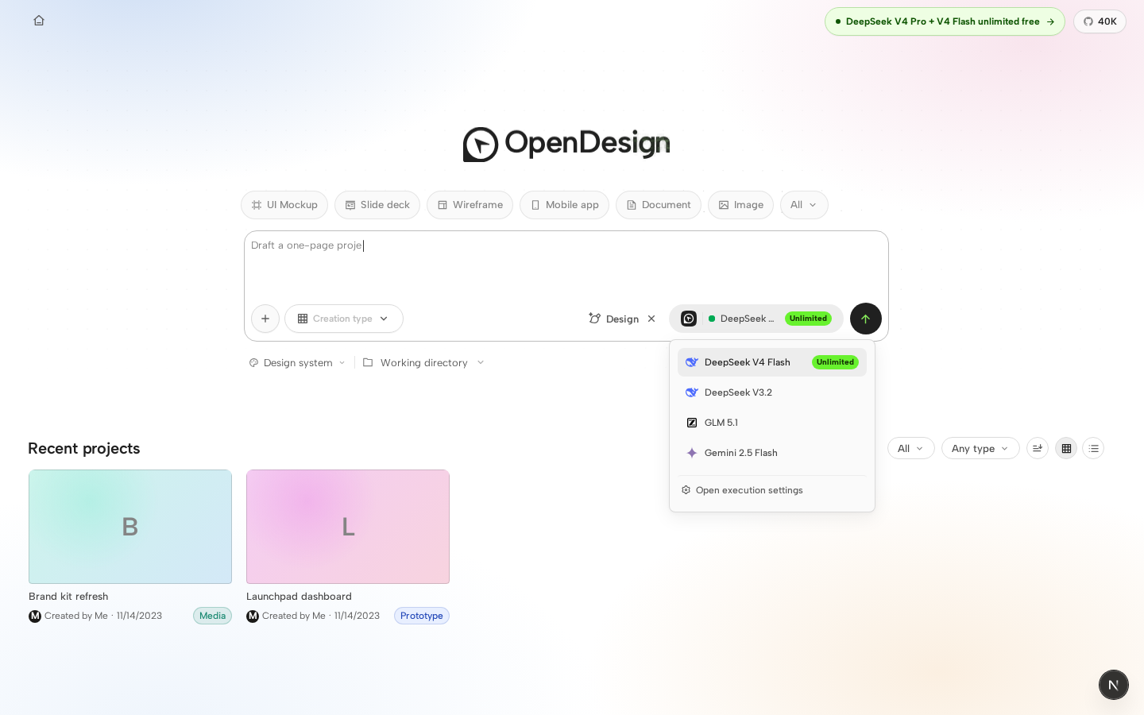Viewport: 1144px width, 715px height.
Task: Choose the Slide deck chip
Action: click(x=377, y=205)
